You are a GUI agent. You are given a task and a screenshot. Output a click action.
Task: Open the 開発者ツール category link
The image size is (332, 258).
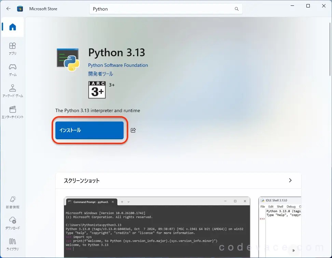pyautogui.click(x=100, y=74)
